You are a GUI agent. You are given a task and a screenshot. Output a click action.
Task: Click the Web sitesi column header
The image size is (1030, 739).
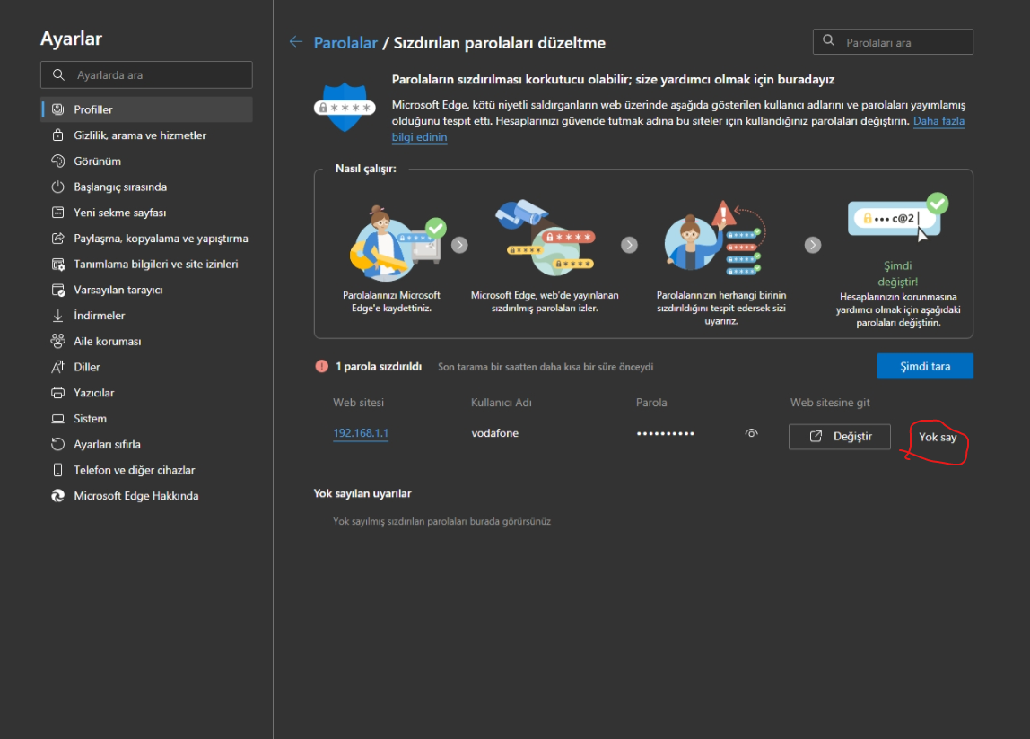coord(358,402)
